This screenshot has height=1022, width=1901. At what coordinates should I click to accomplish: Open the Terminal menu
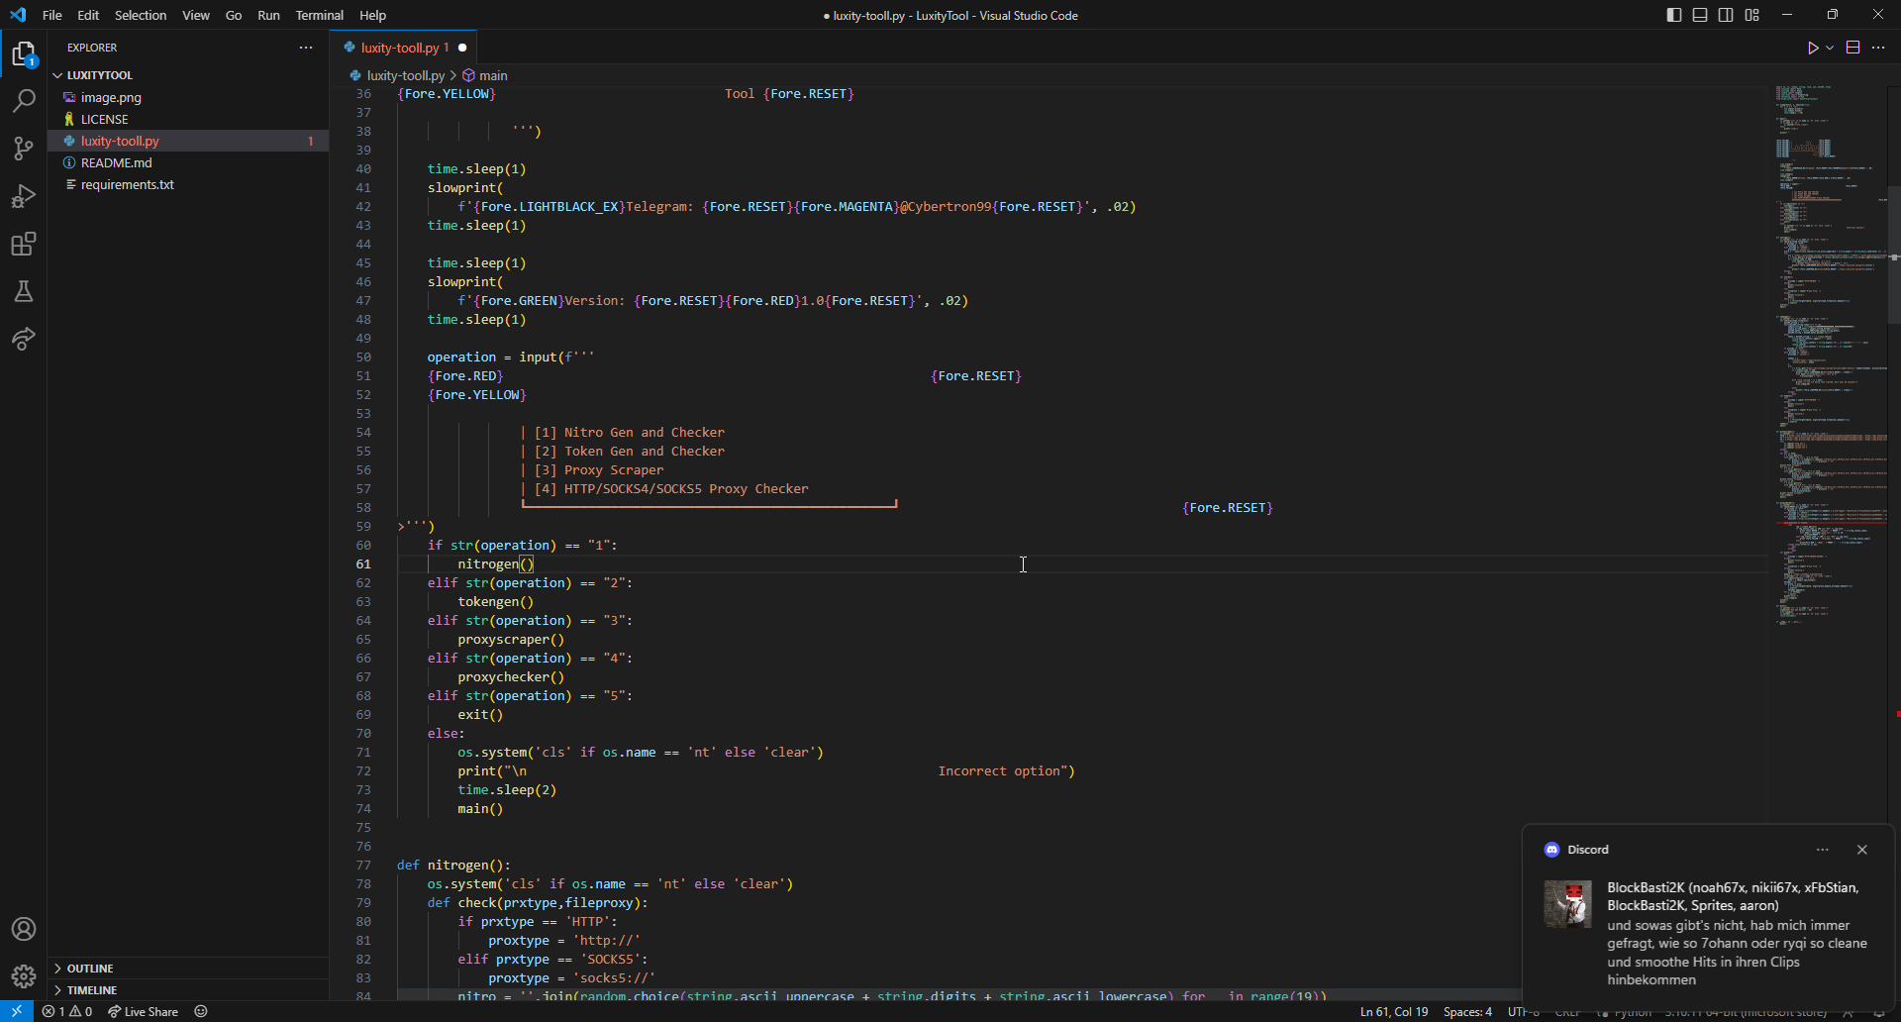tap(319, 15)
